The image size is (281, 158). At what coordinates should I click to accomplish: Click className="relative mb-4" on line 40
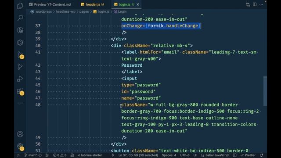pyautogui.click(x=157, y=46)
